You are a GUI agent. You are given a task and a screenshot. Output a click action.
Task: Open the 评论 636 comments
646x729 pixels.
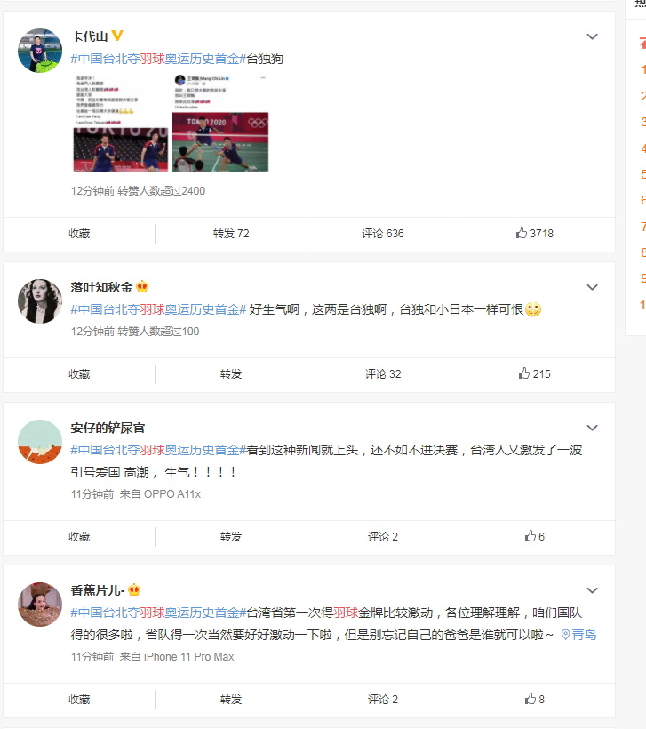382,234
